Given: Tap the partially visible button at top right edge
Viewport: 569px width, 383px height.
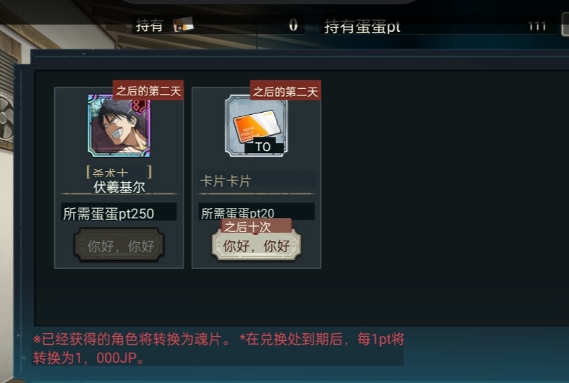Looking at the screenshot, I should coord(565,24).
